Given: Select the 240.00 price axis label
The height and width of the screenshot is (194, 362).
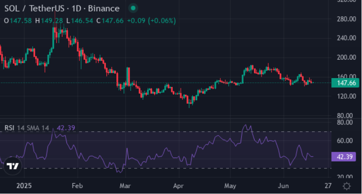Looking at the screenshot, I should [346, 38].
